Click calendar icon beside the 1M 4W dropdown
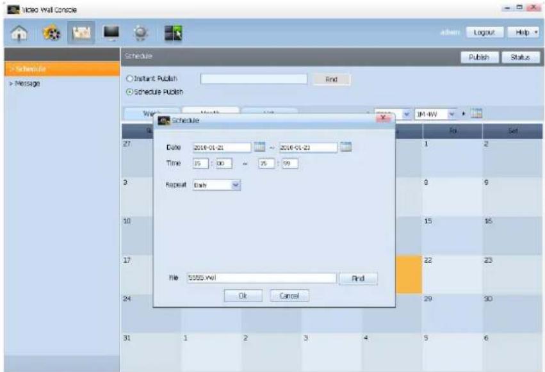 (476, 113)
